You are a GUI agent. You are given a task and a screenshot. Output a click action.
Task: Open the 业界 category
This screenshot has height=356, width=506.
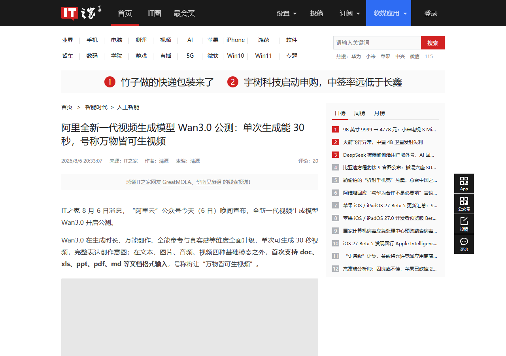click(x=68, y=40)
